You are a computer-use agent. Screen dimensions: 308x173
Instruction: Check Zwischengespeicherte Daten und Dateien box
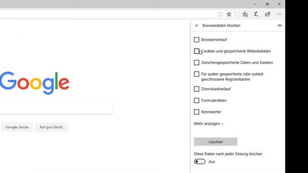[196, 62]
